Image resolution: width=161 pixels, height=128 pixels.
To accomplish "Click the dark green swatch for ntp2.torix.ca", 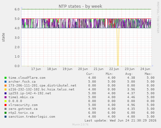I will tap(6, 113).
